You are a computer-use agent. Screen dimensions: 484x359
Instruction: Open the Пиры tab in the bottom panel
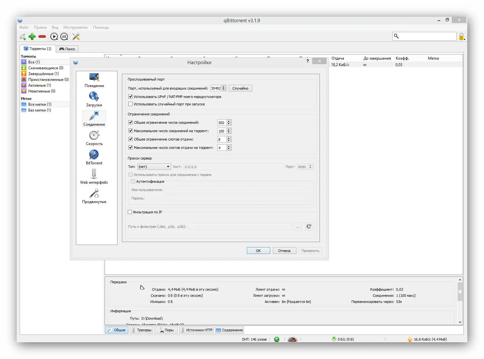click(x=166, y=330)
